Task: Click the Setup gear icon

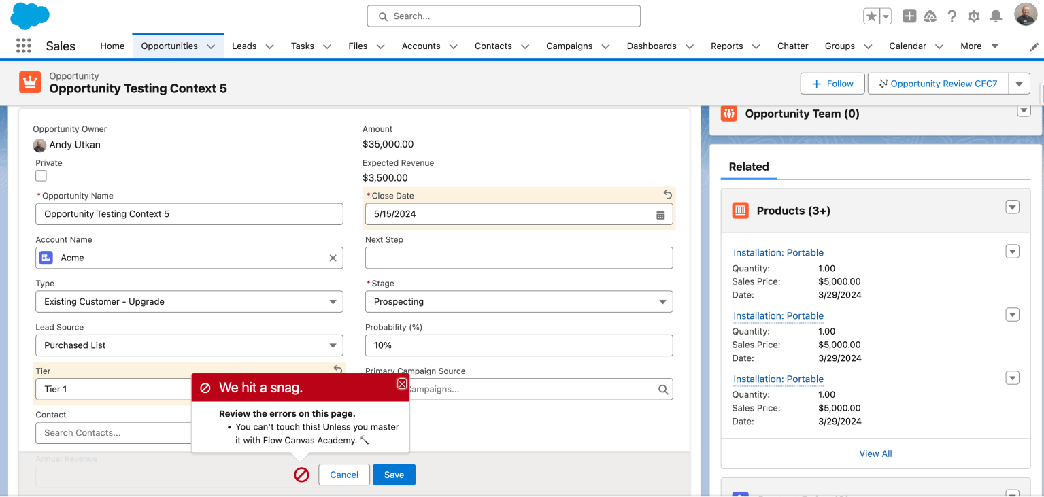Action: [973, 16]
